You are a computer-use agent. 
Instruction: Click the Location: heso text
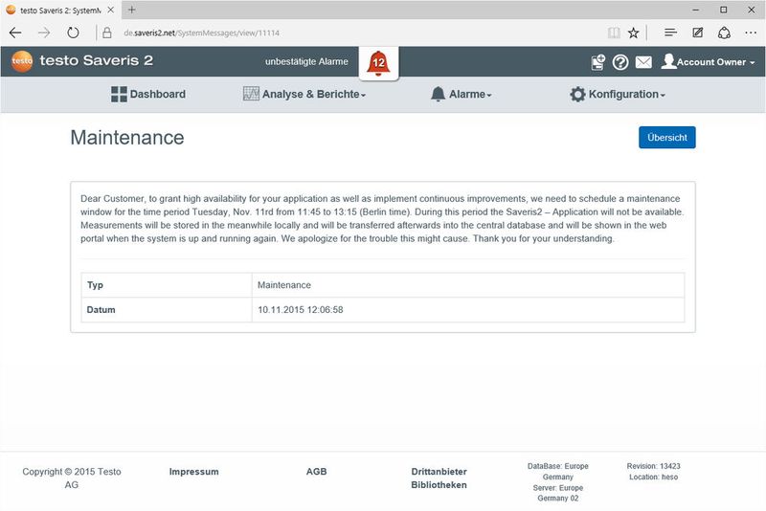coord(653,477)
